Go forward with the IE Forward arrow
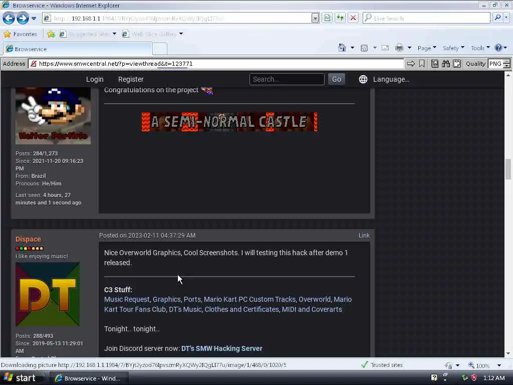 pos(23,18)
